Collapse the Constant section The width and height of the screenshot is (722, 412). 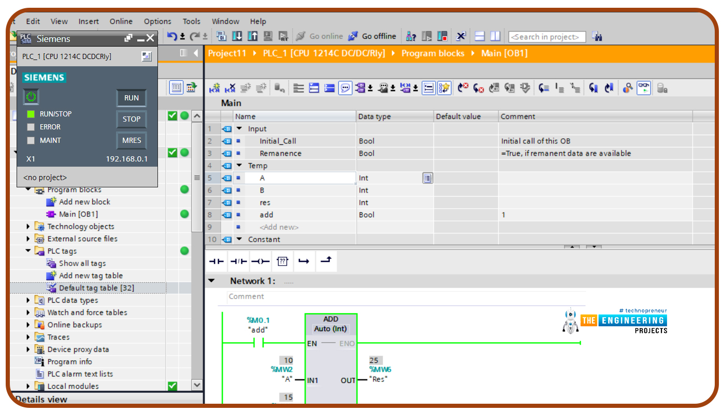[x=239, y=239]
